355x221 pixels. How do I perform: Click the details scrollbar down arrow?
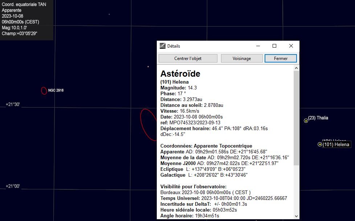tap(296, 216)
